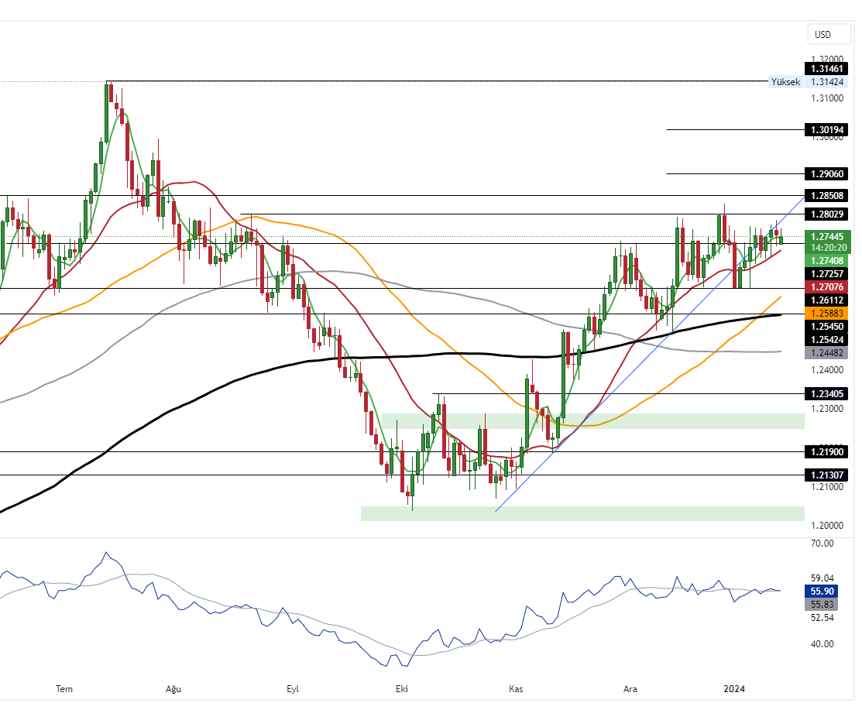Viewport: 862px width, 727px height.
Task: Click the red 1.27076 moving average label
Action: tap(827, 286)
